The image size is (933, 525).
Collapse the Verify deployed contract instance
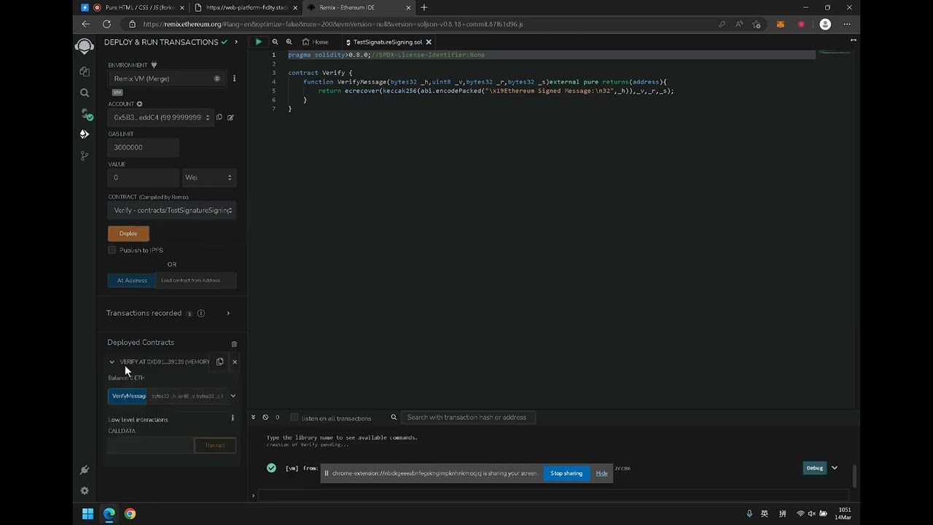[112, 362]
